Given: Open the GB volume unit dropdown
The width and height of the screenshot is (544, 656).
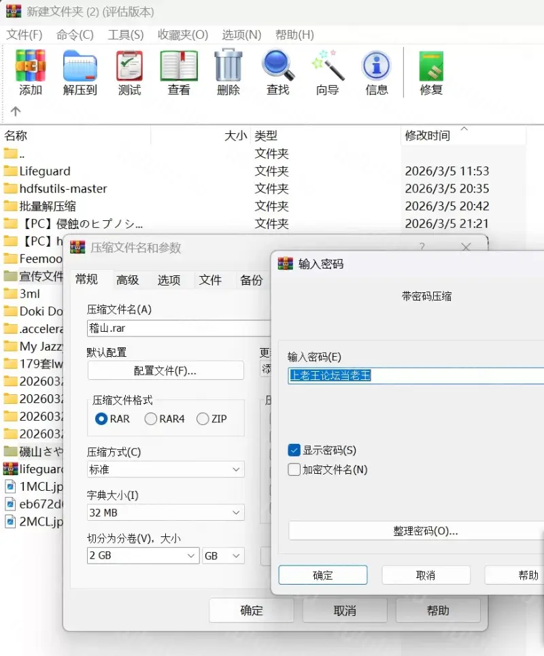Looking at the screenshot, I should (x=222, y=555).
